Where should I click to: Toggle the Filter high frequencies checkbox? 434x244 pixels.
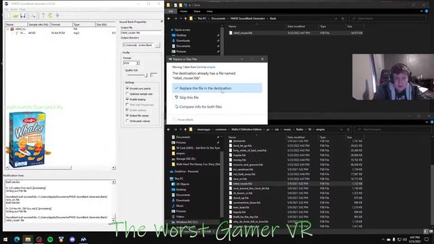click(127, 104)
